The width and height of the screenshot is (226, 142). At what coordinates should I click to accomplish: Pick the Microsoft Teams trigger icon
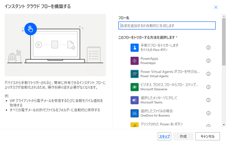click(134, 100)
